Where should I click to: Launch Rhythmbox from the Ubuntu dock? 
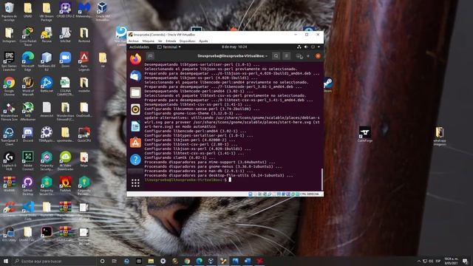135,109
